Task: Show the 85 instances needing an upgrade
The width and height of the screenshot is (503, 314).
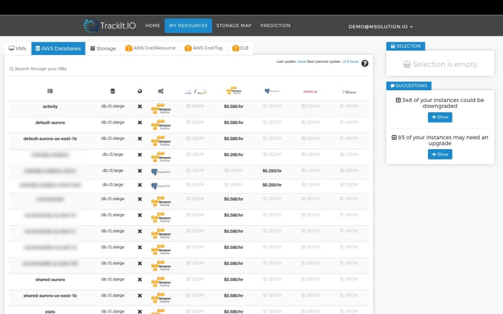Action: coord(440,154)
